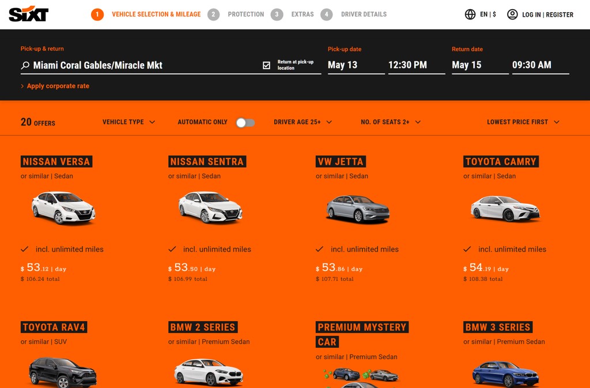Select the BMW 2 Series title
Image resolution: width=590 pixels, height=388 pixels.
tap(203, 327)
